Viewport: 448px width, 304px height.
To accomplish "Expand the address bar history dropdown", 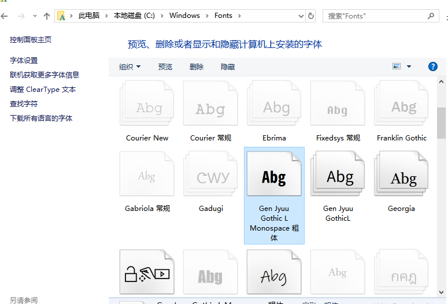I will pyautogui.click(x=301, y=16).
